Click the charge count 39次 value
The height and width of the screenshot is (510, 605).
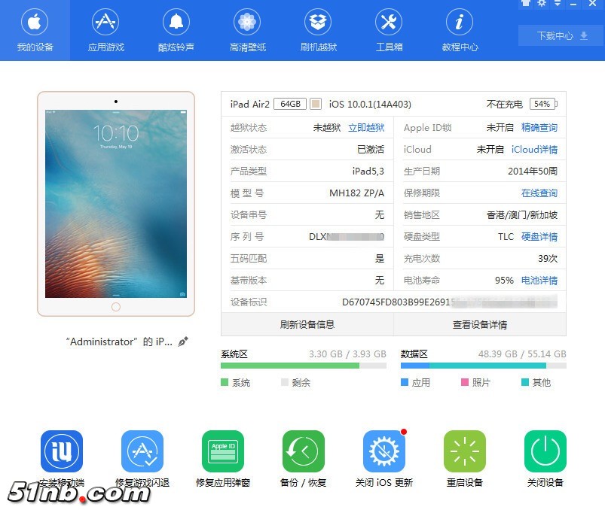click(548, 259)
